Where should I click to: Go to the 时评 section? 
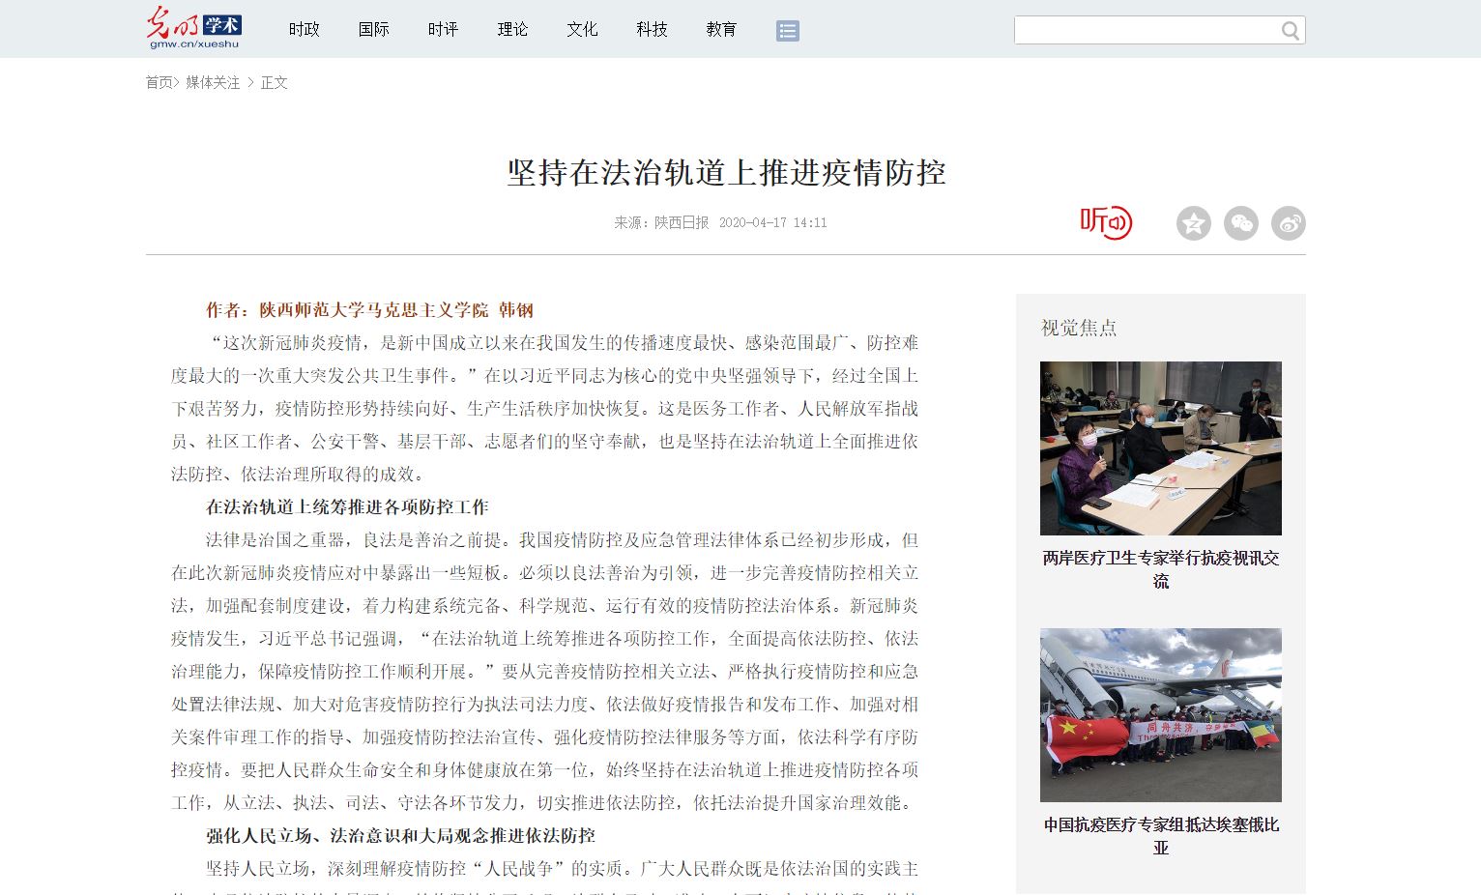coord(443,30)
